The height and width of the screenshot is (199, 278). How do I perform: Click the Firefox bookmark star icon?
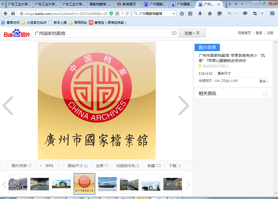(x=182, y=14)
